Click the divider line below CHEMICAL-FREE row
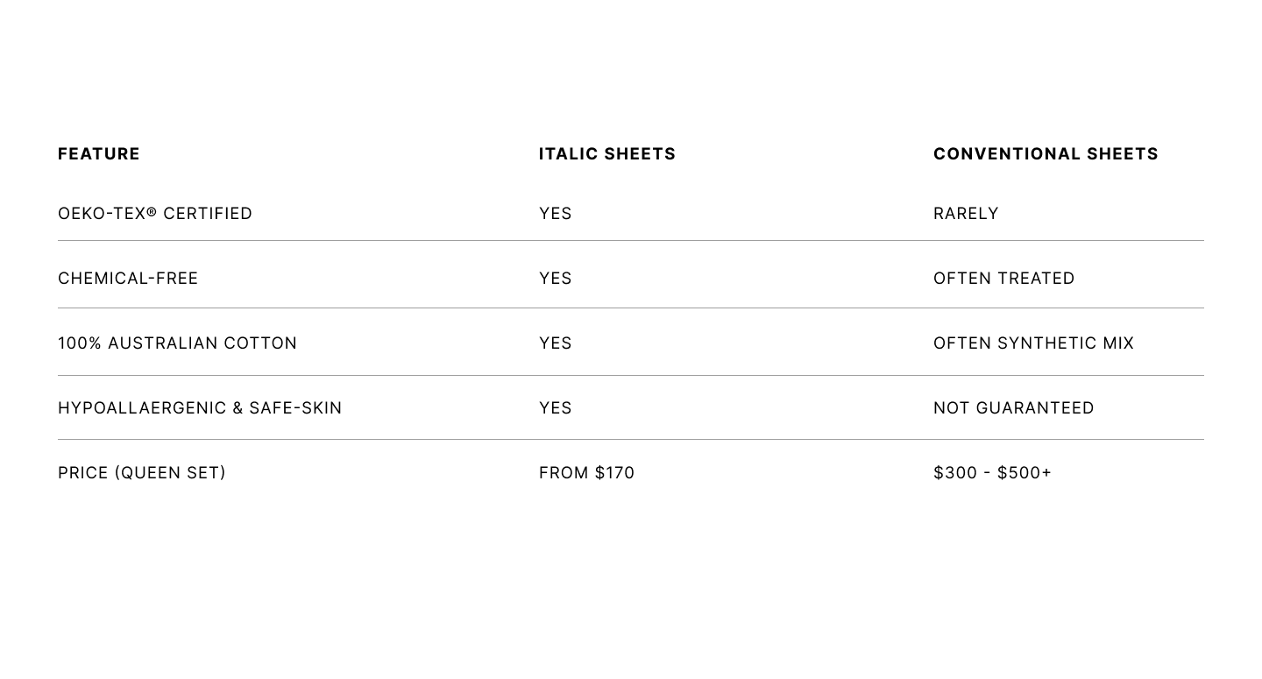 click(x=631, y=308)
